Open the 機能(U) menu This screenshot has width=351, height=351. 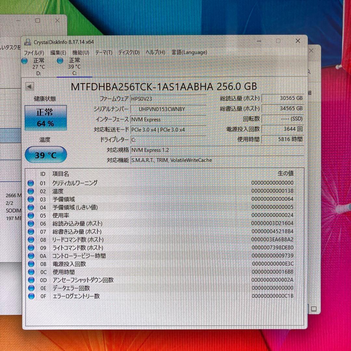[x=81, y=52]
